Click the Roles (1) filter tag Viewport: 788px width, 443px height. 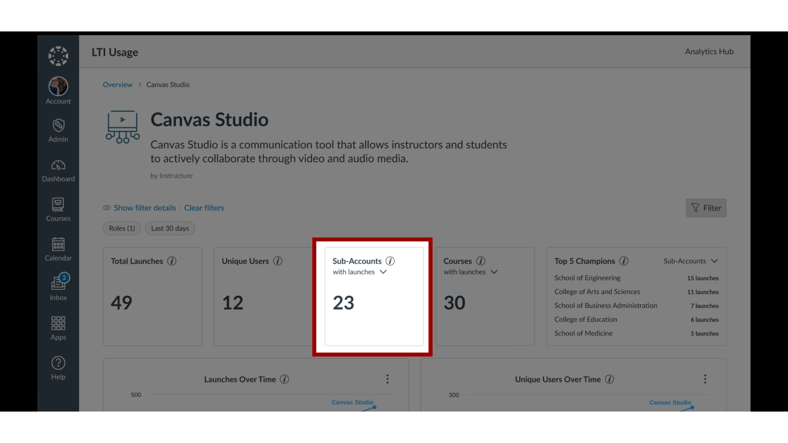pyautogui.click(x=120, y=228)
